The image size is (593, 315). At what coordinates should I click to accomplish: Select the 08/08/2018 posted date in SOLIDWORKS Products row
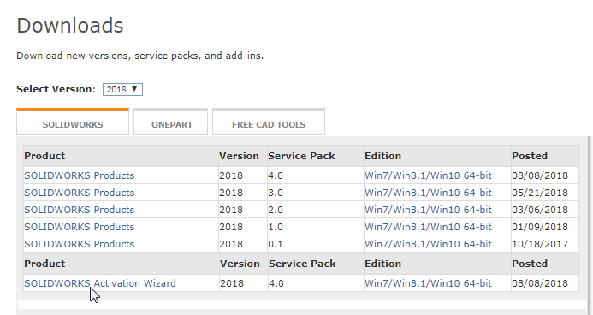(540, 175)
